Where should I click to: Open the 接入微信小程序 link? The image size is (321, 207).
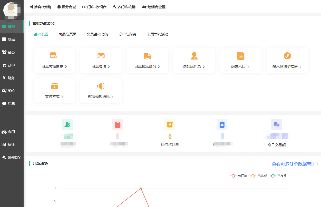click(x=287, y=66)
